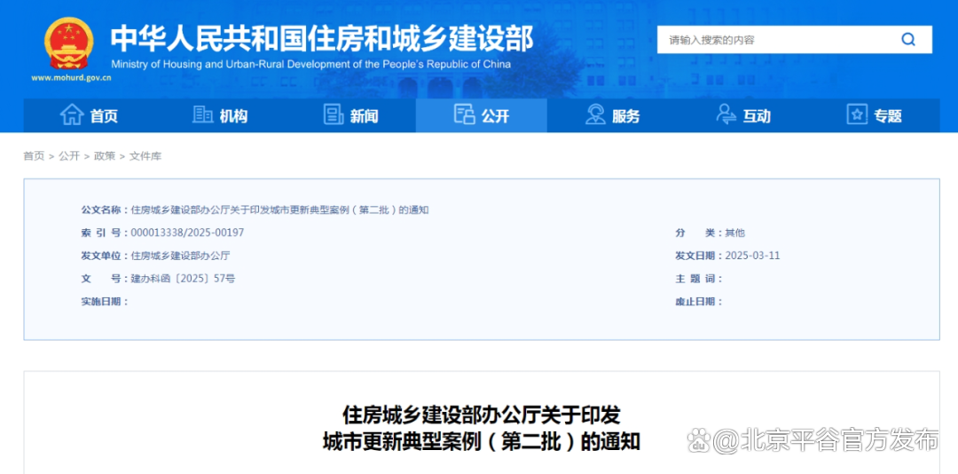
Task: Click the article heading 城市更新典型案例（第二批）的通知
Action: coord(482,441)
